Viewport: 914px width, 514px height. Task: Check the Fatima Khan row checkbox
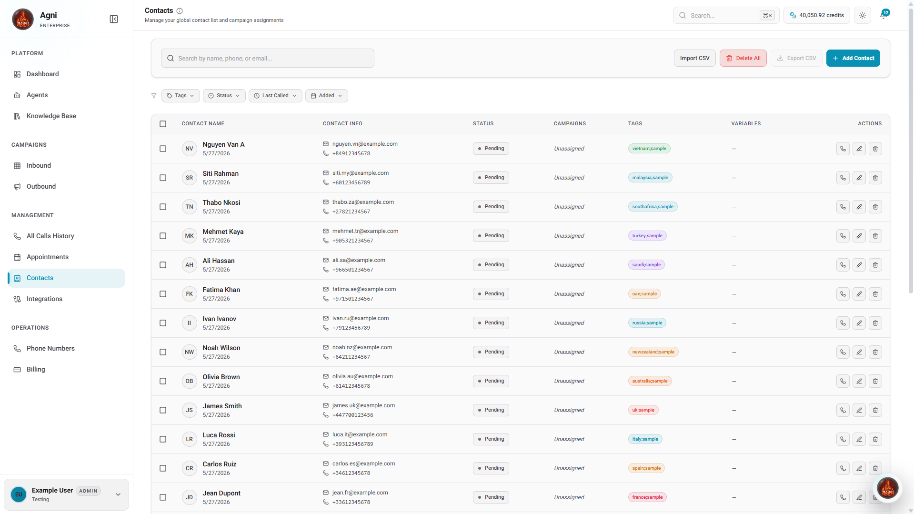point(163,294)
